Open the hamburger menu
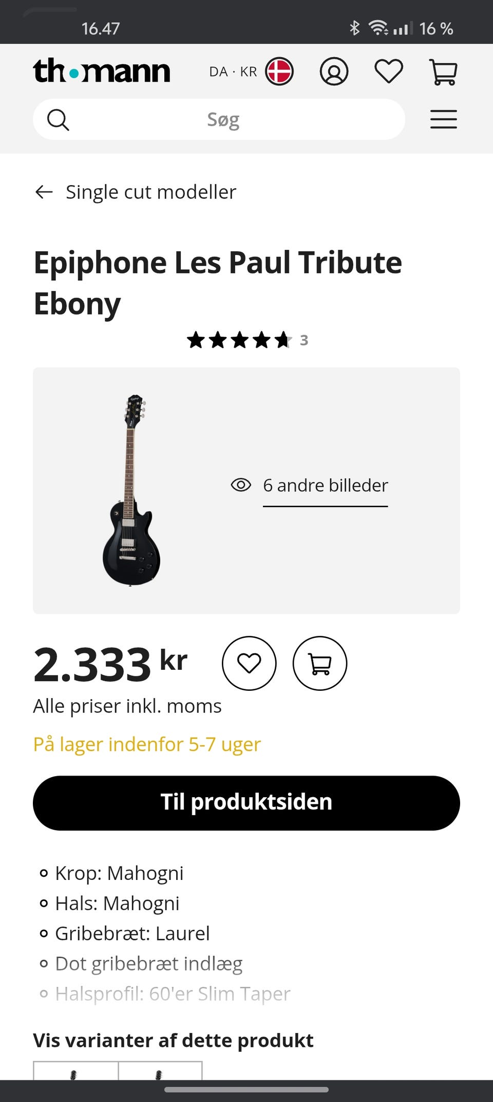The image size is (493, 1102). click(x=443, y=119)
